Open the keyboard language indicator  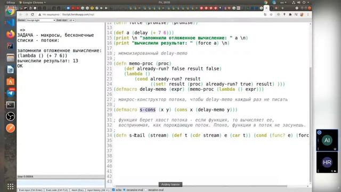click(x=283, y=2)
